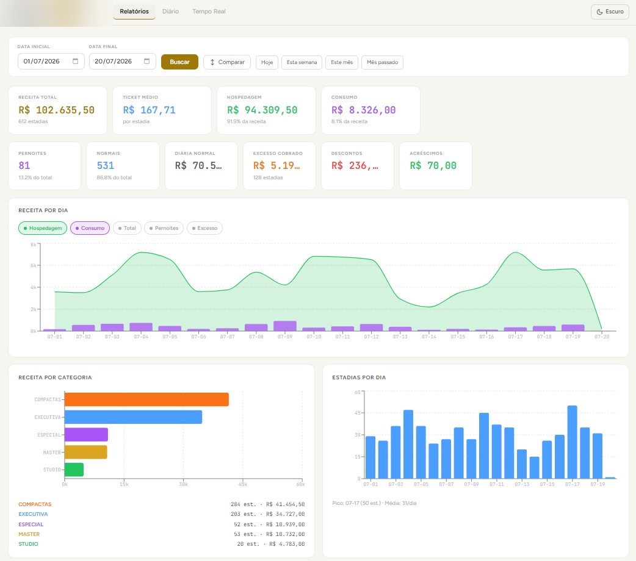
Task: Open the Relatórios tab
Action: 134,12
